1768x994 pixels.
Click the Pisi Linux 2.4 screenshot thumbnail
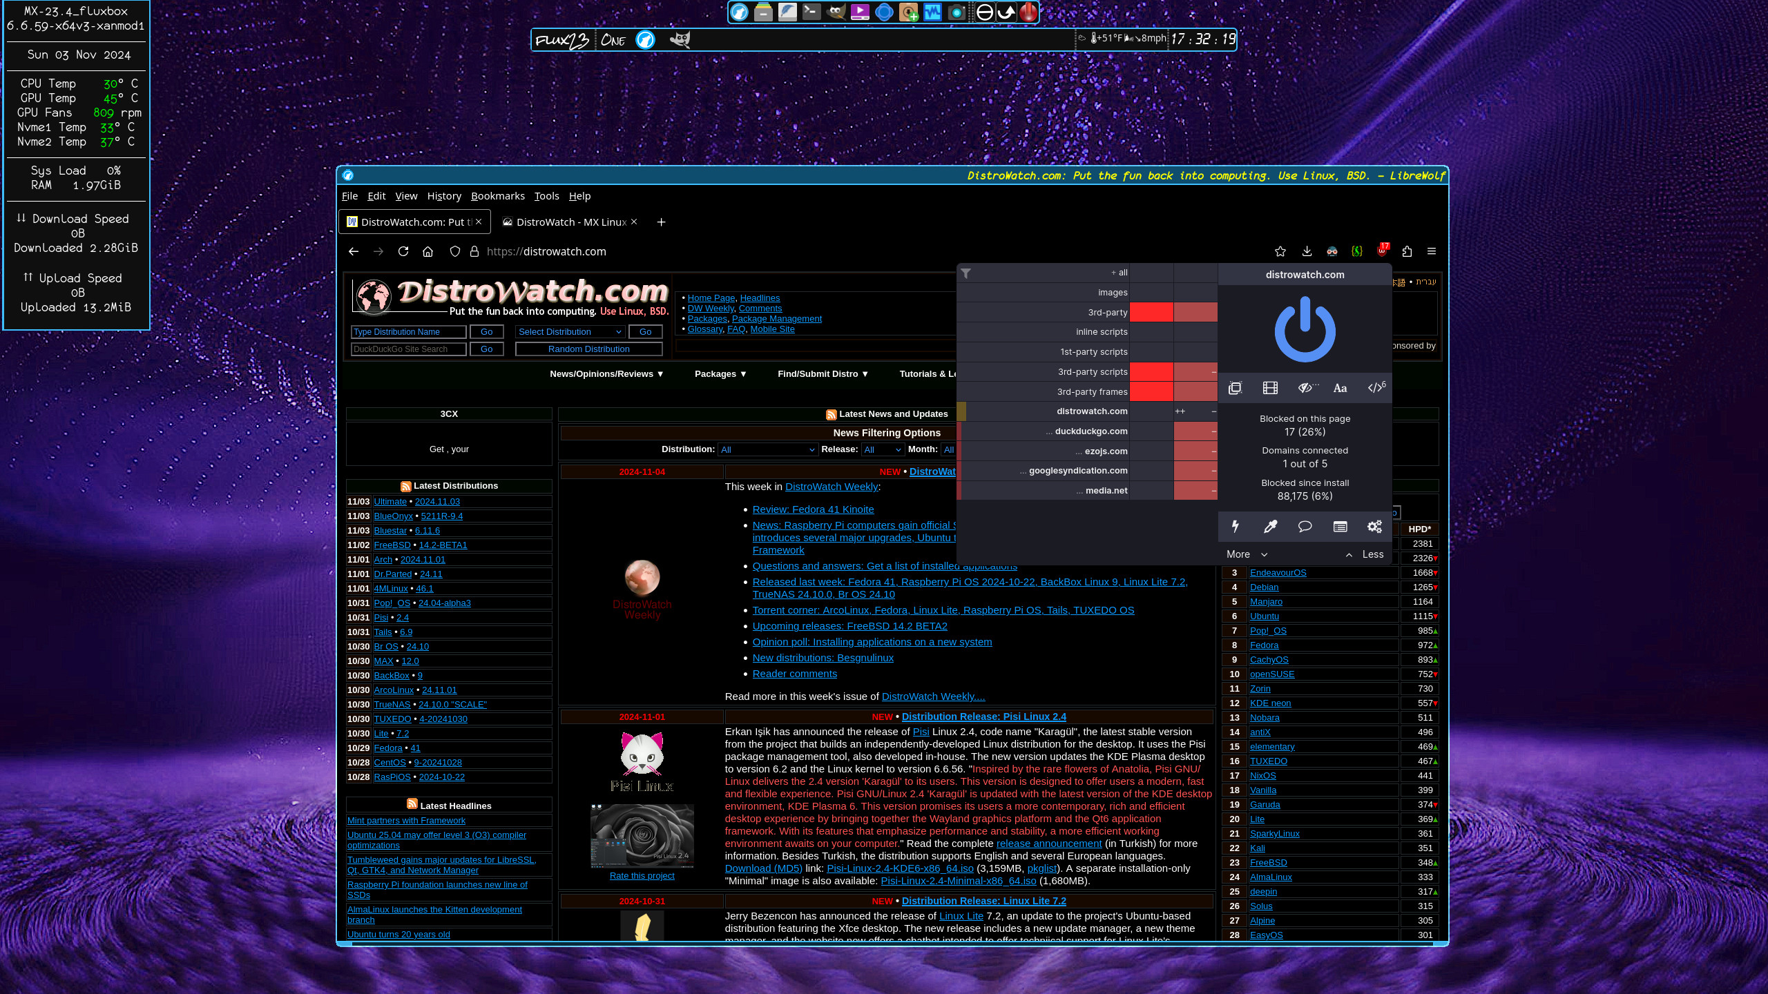point(642,835)
